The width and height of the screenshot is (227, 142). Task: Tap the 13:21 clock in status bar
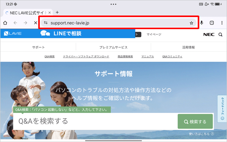(9, 4)
